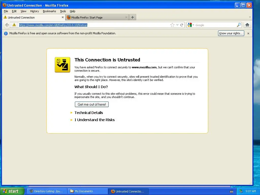The height and width of the screenshot is (195, 260).
Task: Click the Windows start button
Action: pyautogui.click(x=12, y=191)
